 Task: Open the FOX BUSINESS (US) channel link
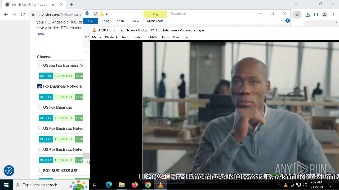pos(61,171)
